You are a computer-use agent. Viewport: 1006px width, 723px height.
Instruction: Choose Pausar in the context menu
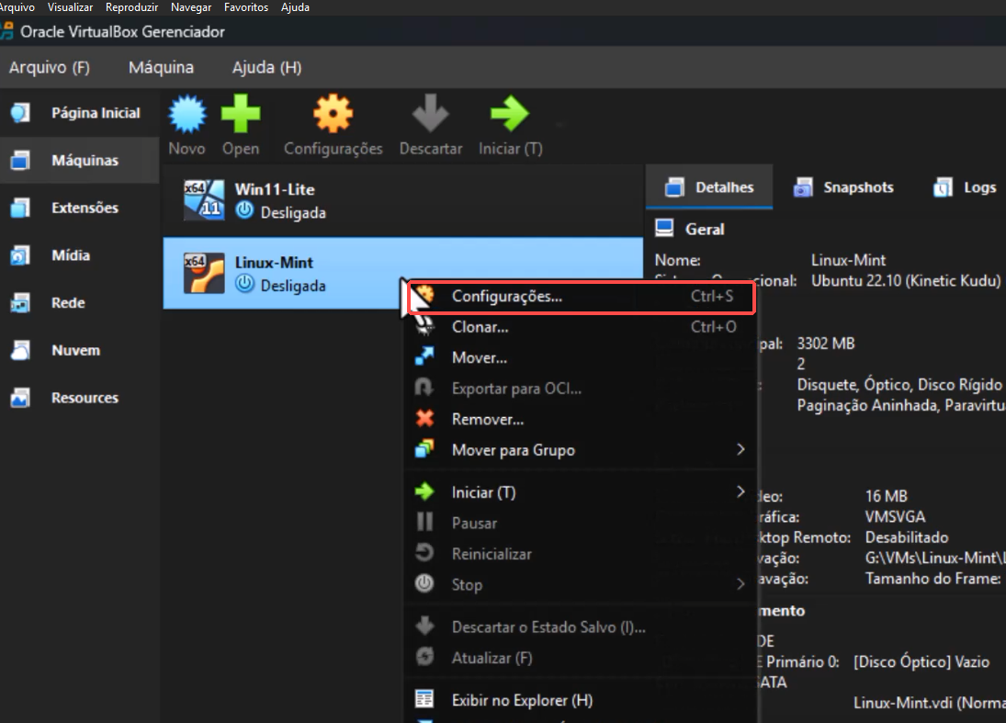[x=582, y=524]
